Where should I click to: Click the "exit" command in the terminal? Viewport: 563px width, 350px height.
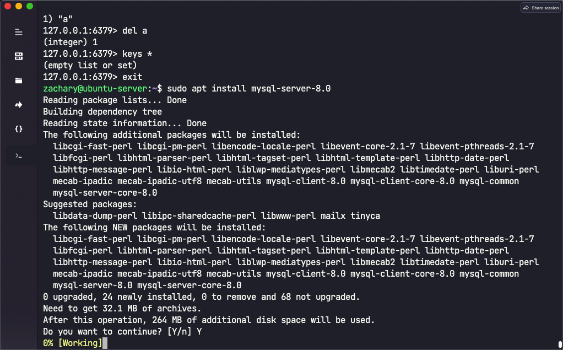click(x=132, y=77)
